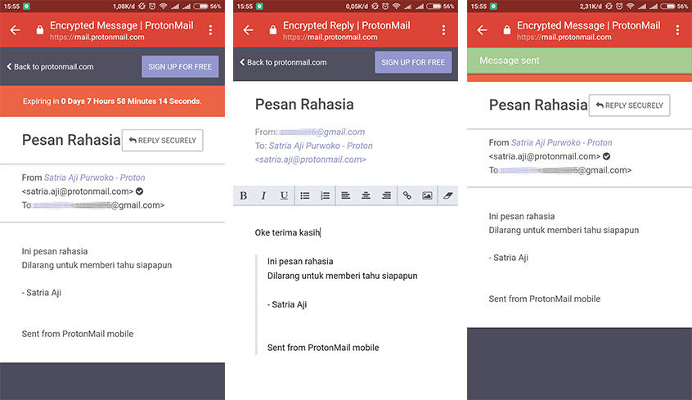Image resolution: width=692 pixels, height=400 pixels.
Task: Tap padlock icon in left Encrypted Message screen
Action: 40,30
